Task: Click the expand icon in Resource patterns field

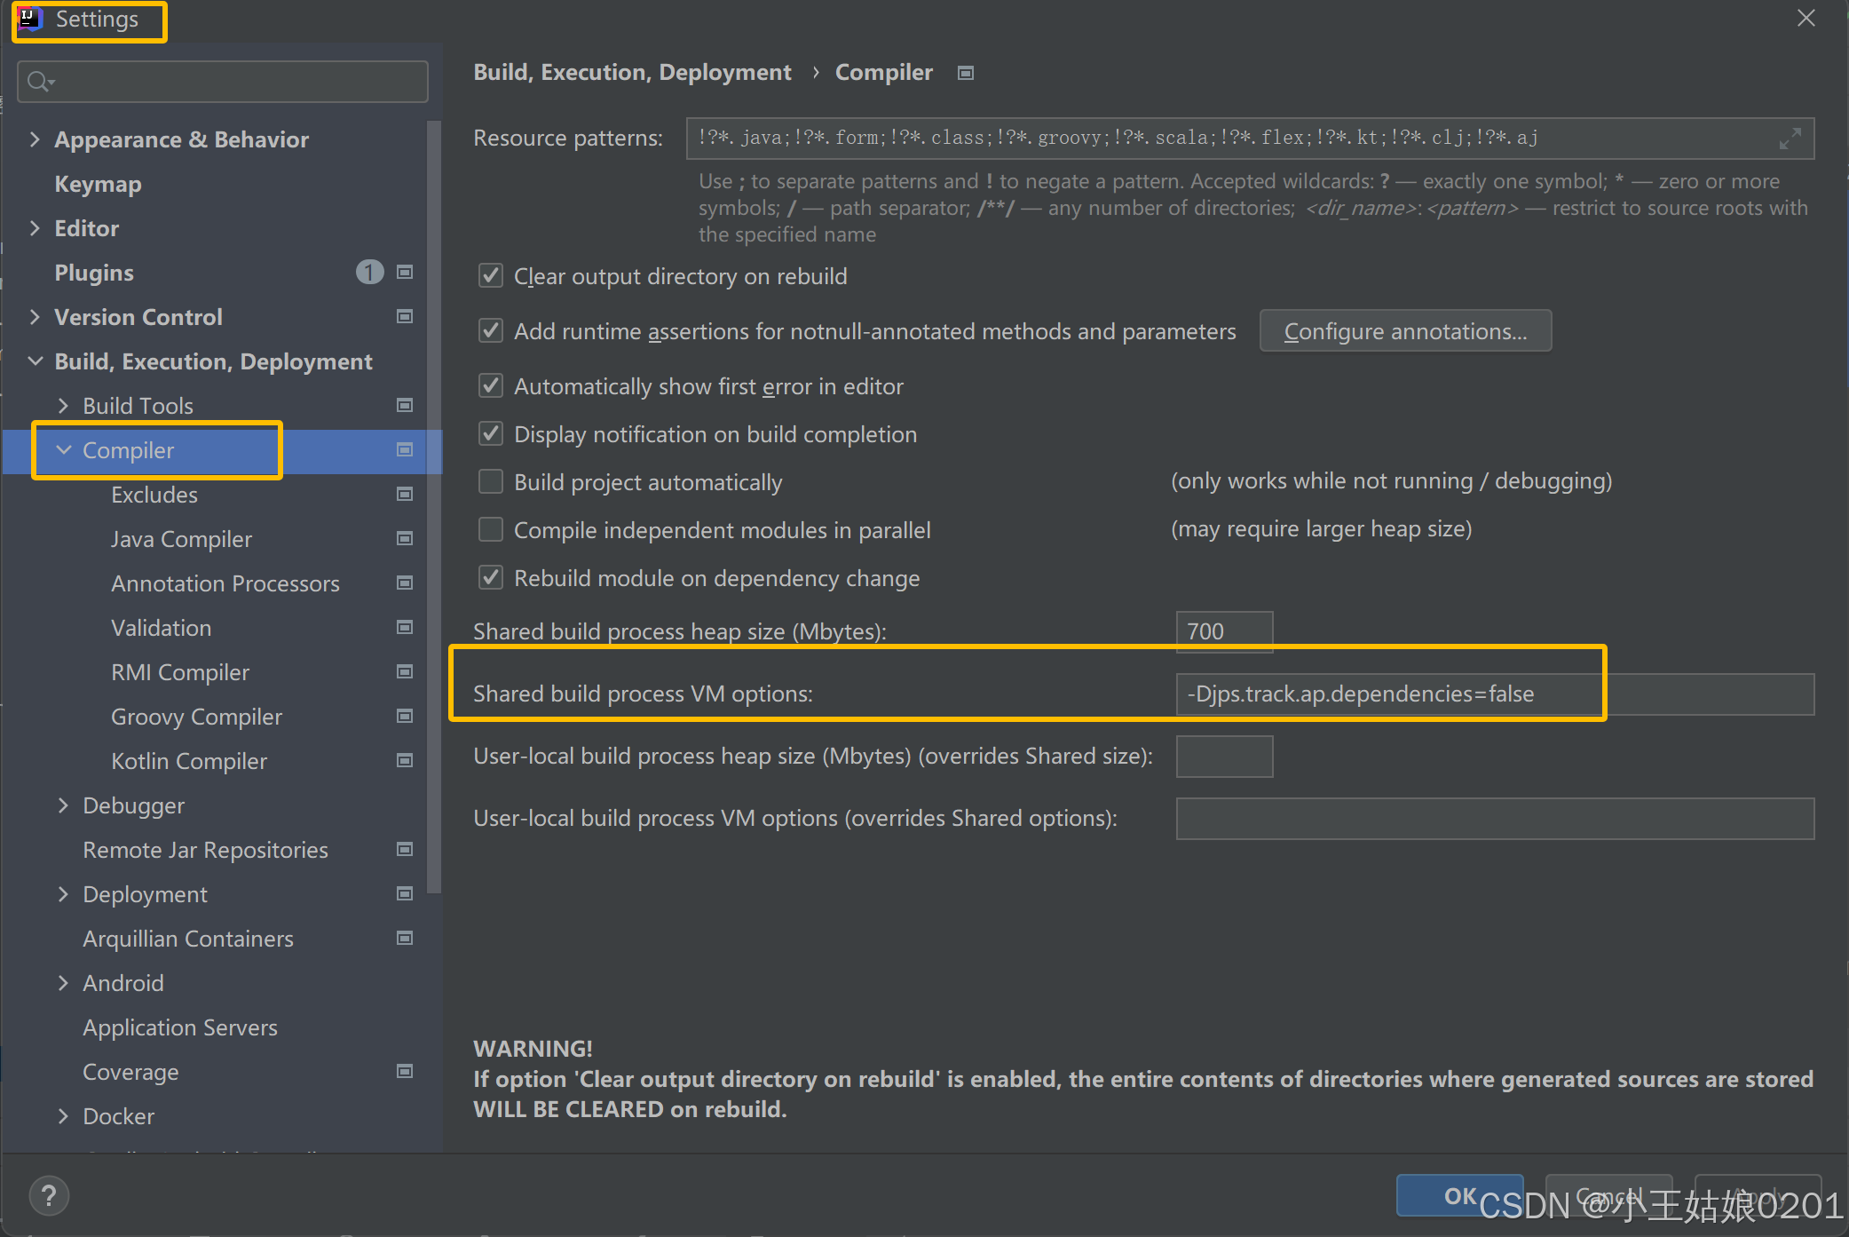Action: pos(1790,139)
